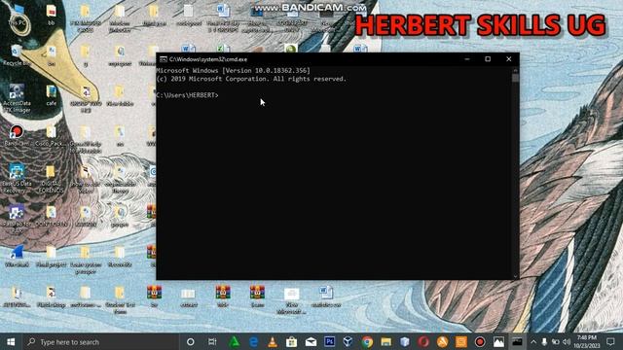This screenshot has width=623, height=350.
Task: Launch the EaseUS Data Recovery desktop shortcut
Action: click(17, 179)
